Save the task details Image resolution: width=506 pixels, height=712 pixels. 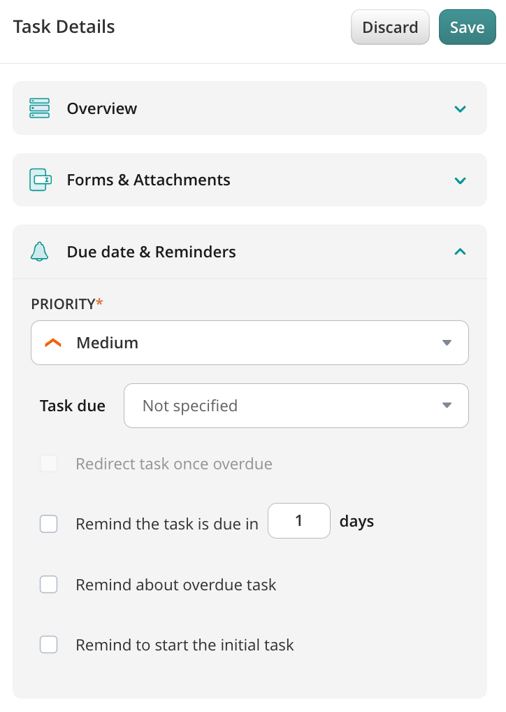coord(467,27)
